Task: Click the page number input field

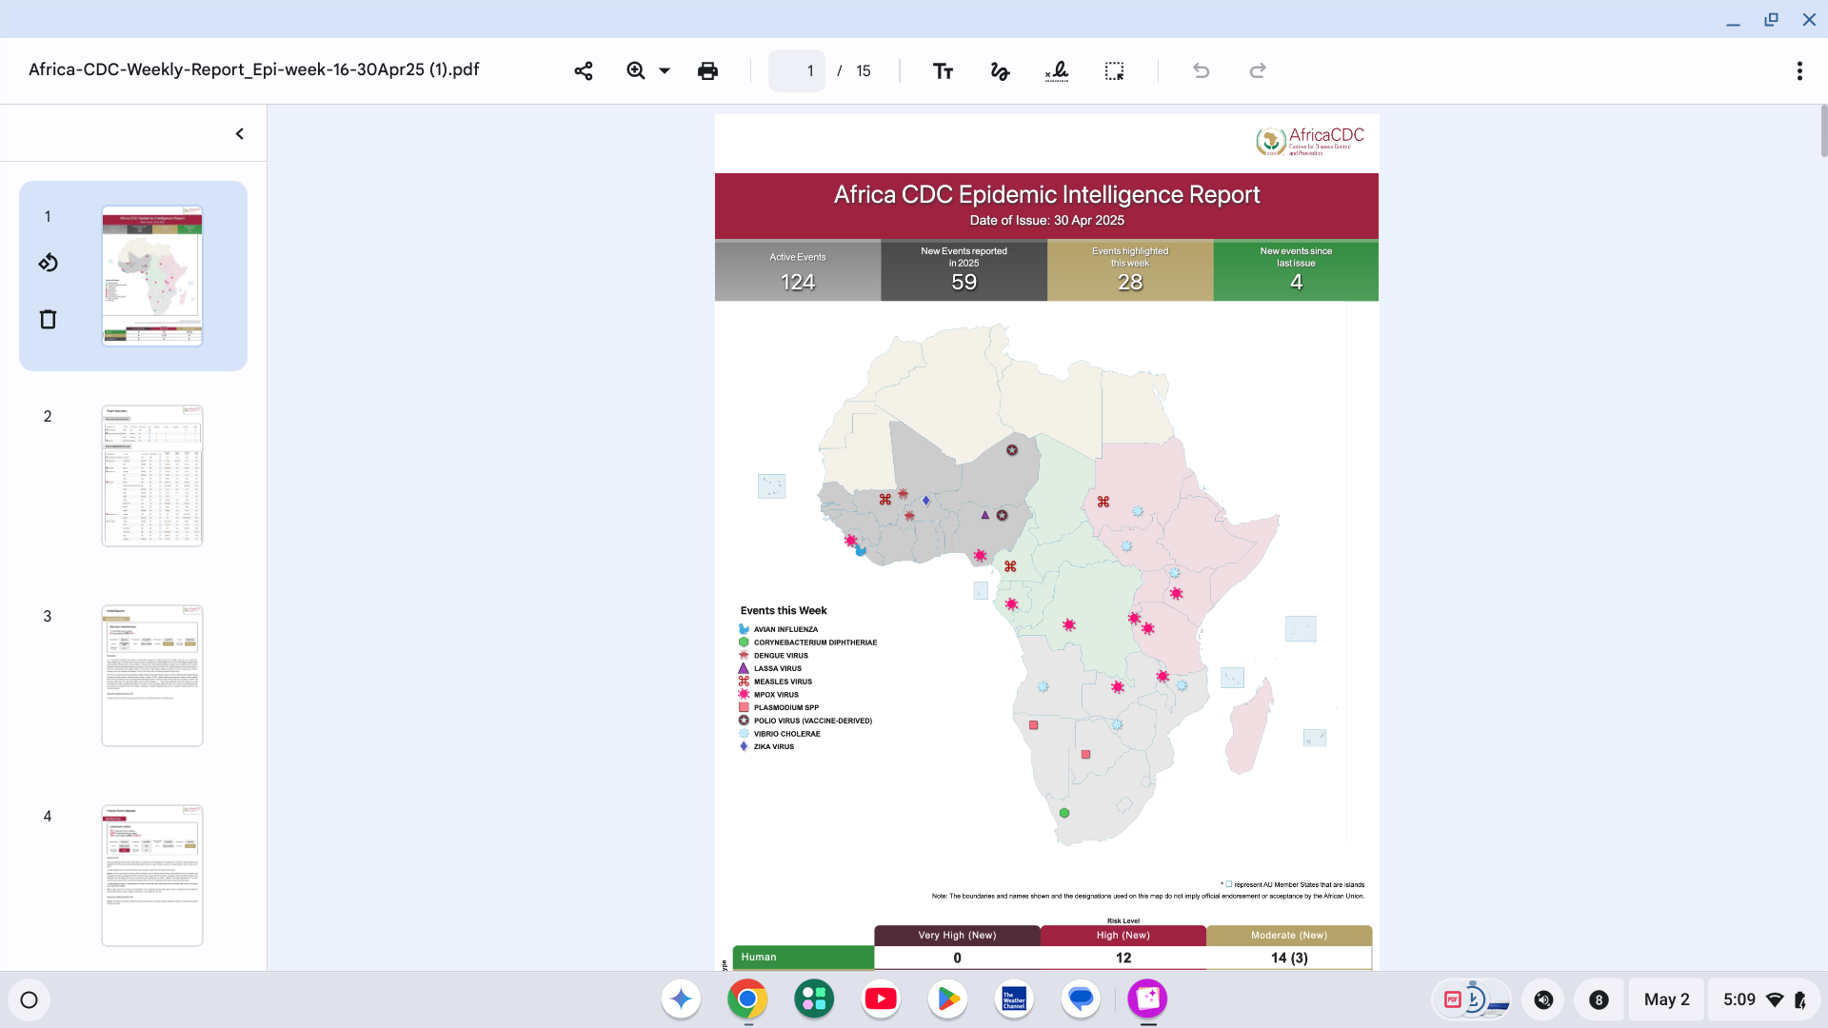Action: pyautogui.click(x=797, y=71)
